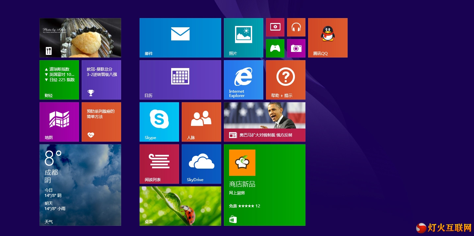This screenshot has height=236, width=474.
Task: Open the 人脉 people tile
Action: (201, 122)
